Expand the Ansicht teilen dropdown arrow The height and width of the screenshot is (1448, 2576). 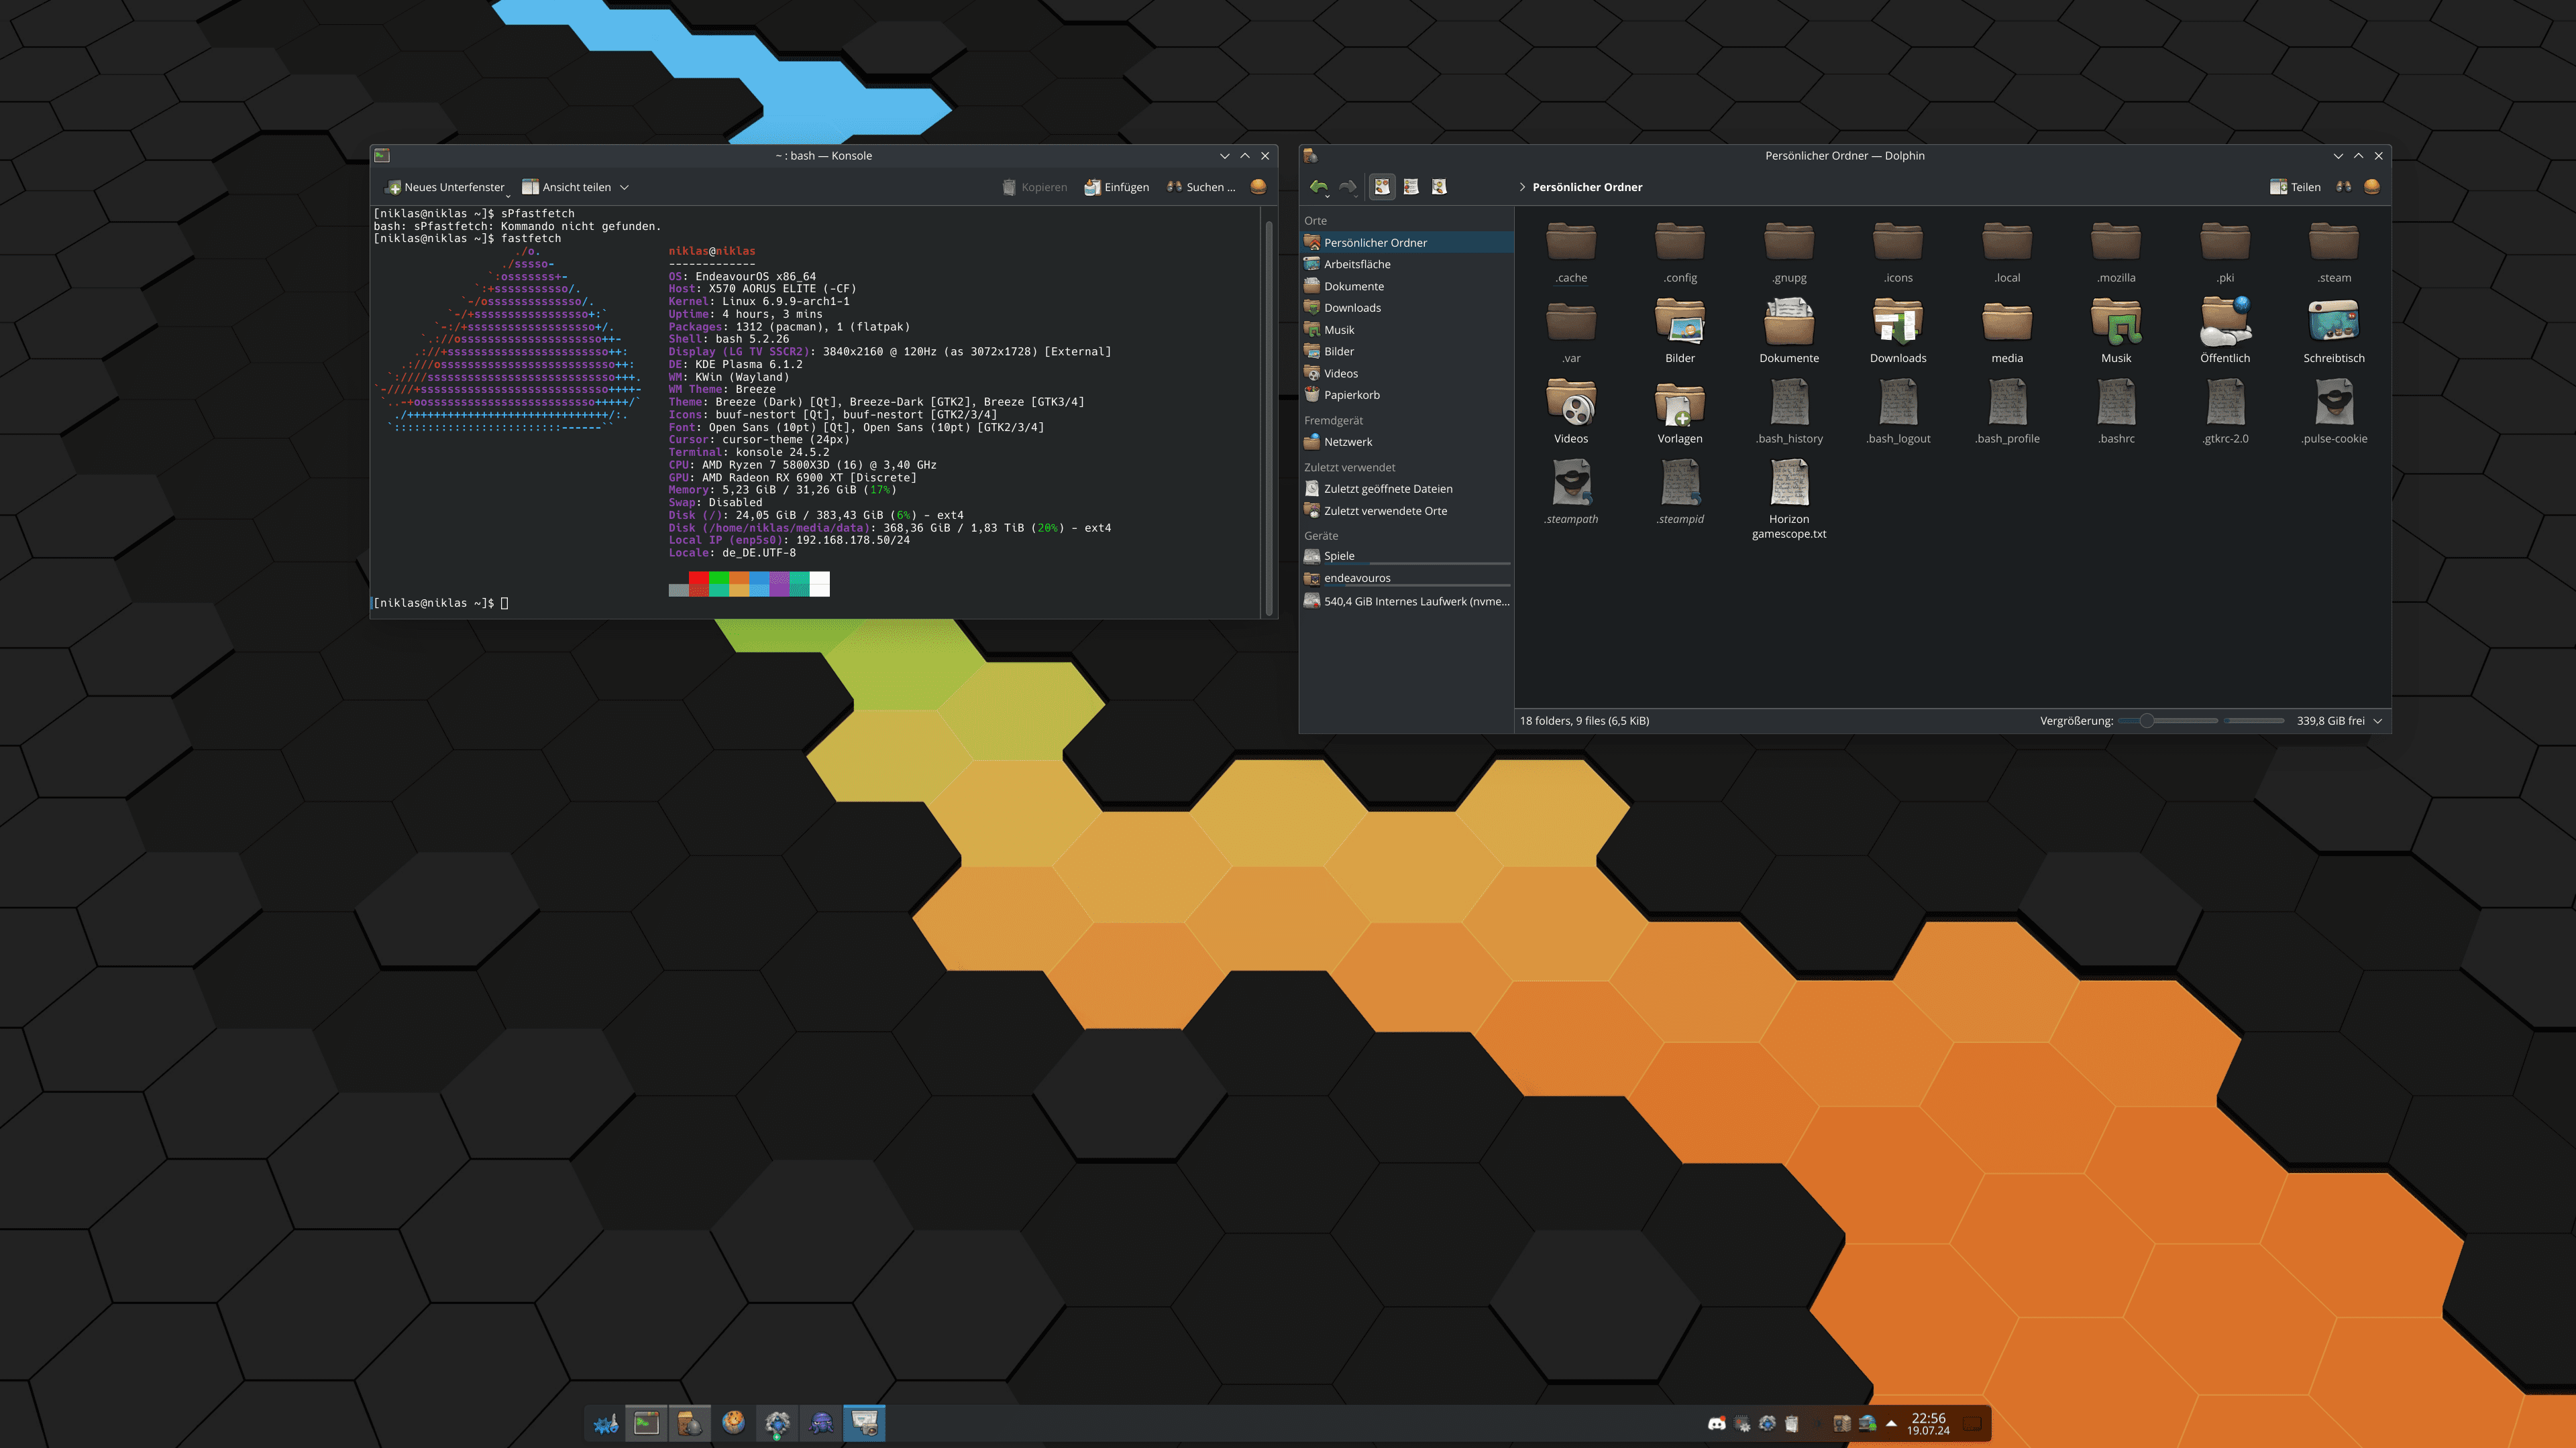(625, 187)
